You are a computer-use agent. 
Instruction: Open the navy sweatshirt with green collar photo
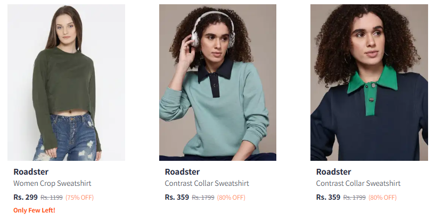click(369, 83)
